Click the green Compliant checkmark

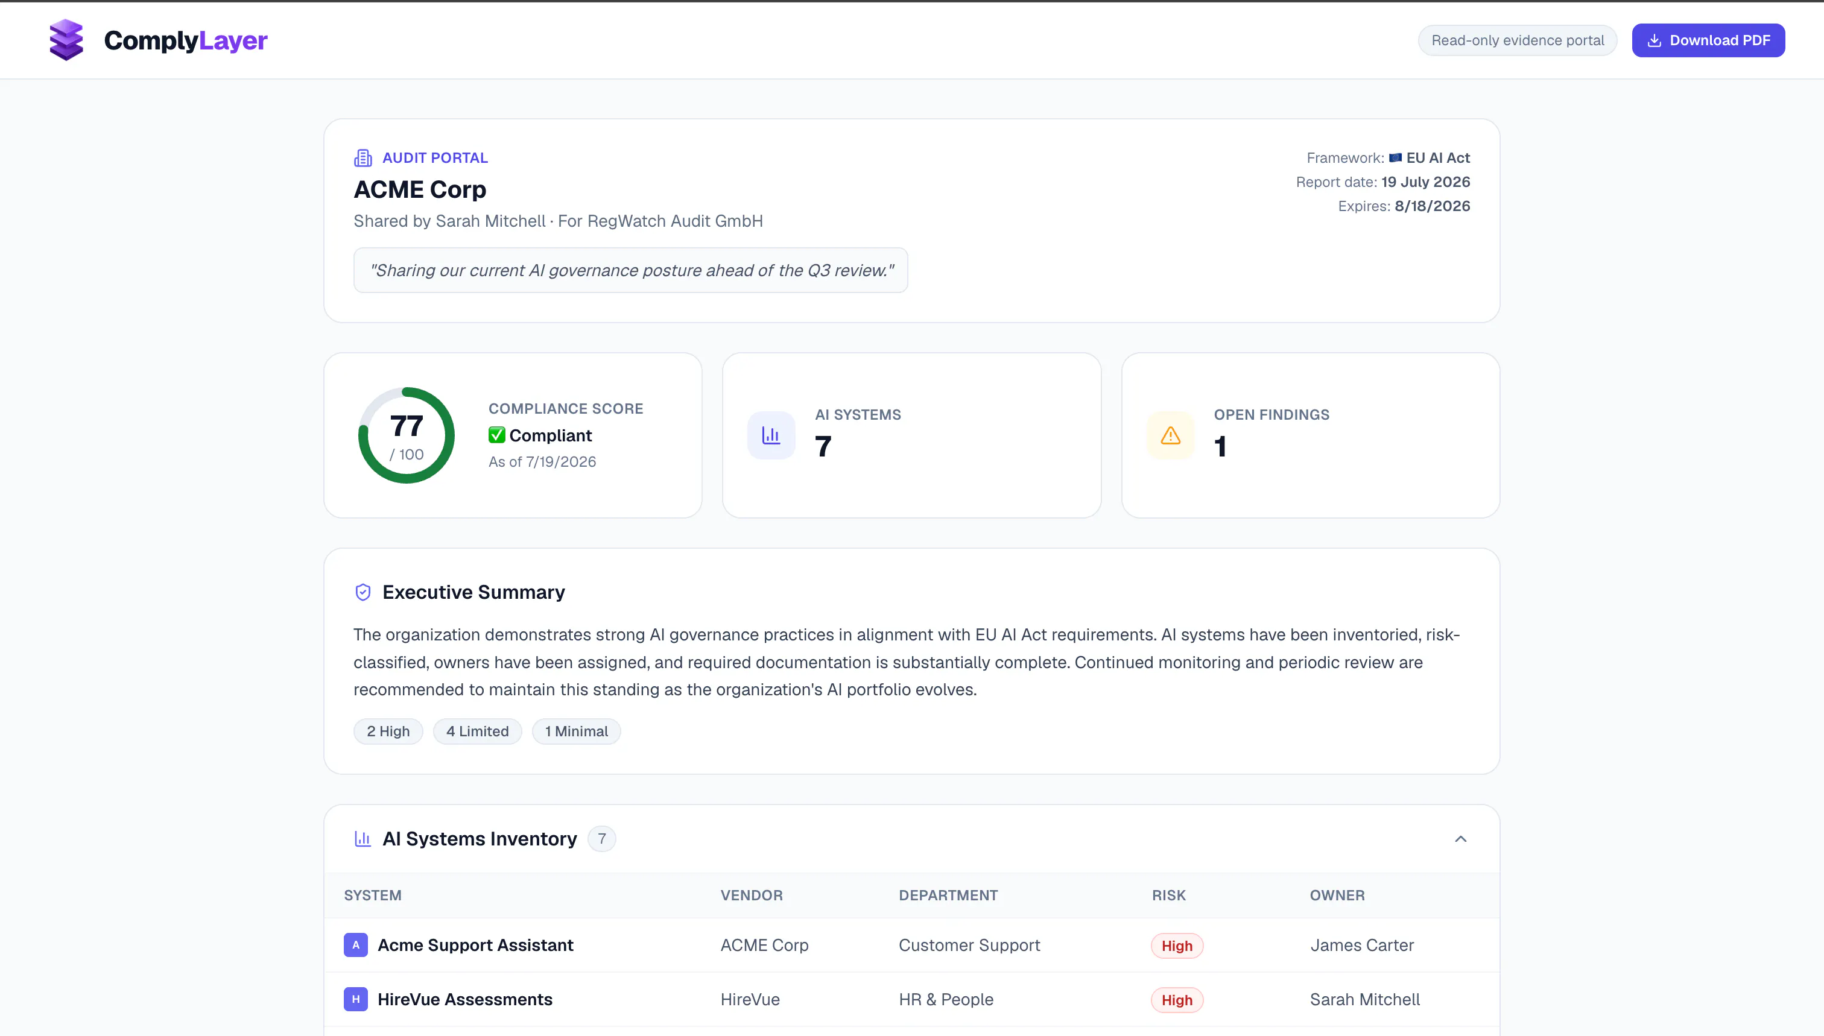pyautogui.click(x=497, y=435)
